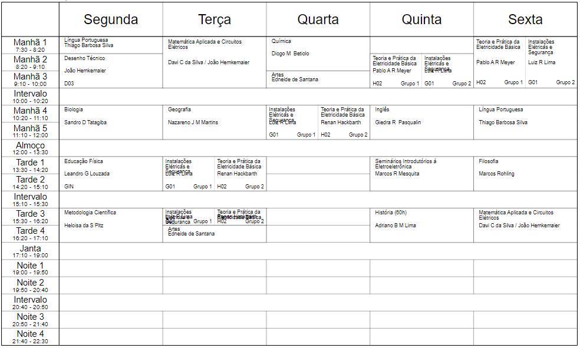This screenshot has width=580, height=348.
Task: Select the Terça day header
Action: pyautogui.click(x=215, y=19)
